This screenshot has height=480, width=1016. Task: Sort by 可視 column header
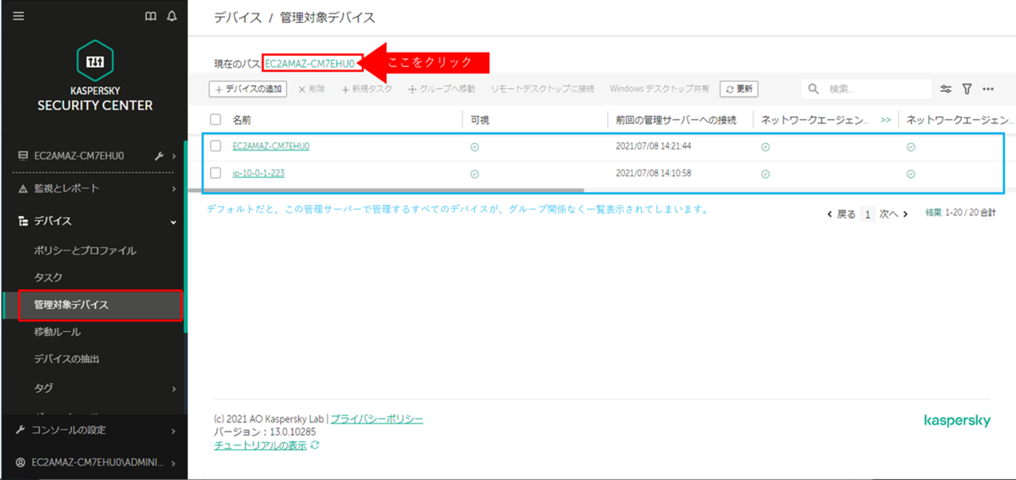click(x=479, y=120)
